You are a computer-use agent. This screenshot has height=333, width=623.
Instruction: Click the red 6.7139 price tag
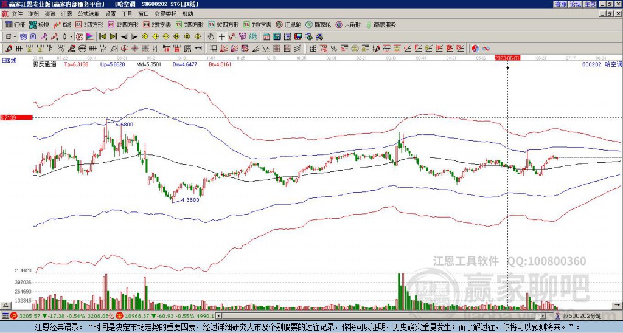pos(16,118)
